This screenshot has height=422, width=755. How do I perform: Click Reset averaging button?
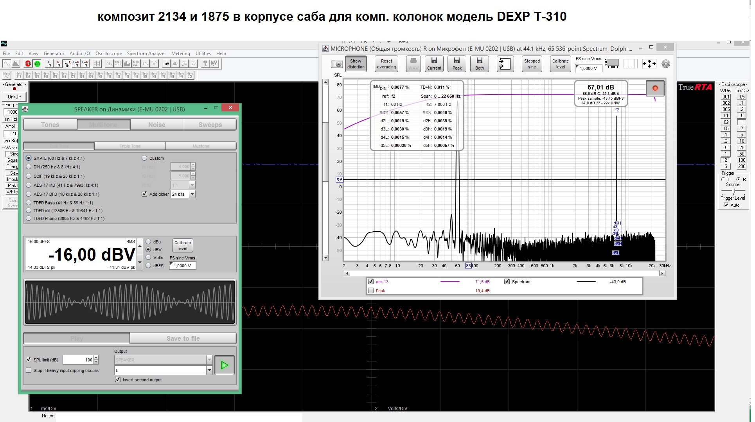tap(386, 64)
